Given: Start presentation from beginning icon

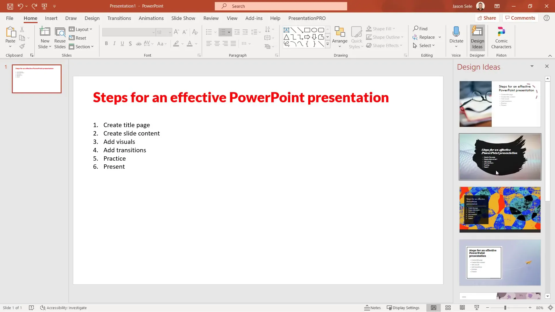Looking at the screenshot, I should [x=44, y=6].
